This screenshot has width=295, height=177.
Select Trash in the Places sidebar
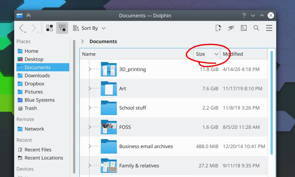click(x=31, y=108)
